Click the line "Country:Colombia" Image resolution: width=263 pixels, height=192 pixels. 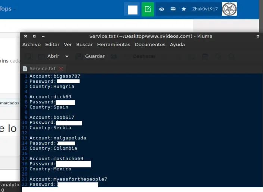point(53,148)
